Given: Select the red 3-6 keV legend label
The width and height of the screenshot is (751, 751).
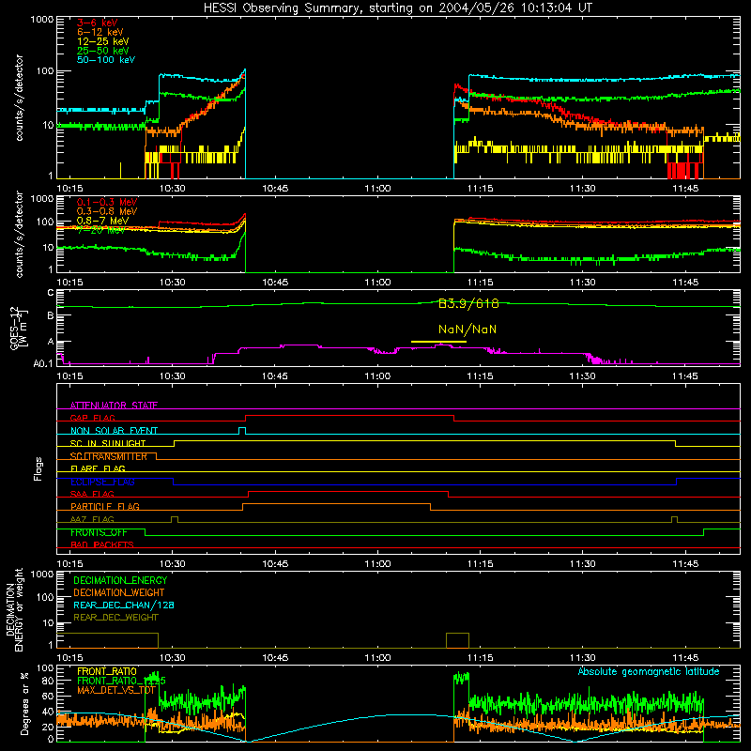Looking at the screenshot, I should [x=98, y=23].
